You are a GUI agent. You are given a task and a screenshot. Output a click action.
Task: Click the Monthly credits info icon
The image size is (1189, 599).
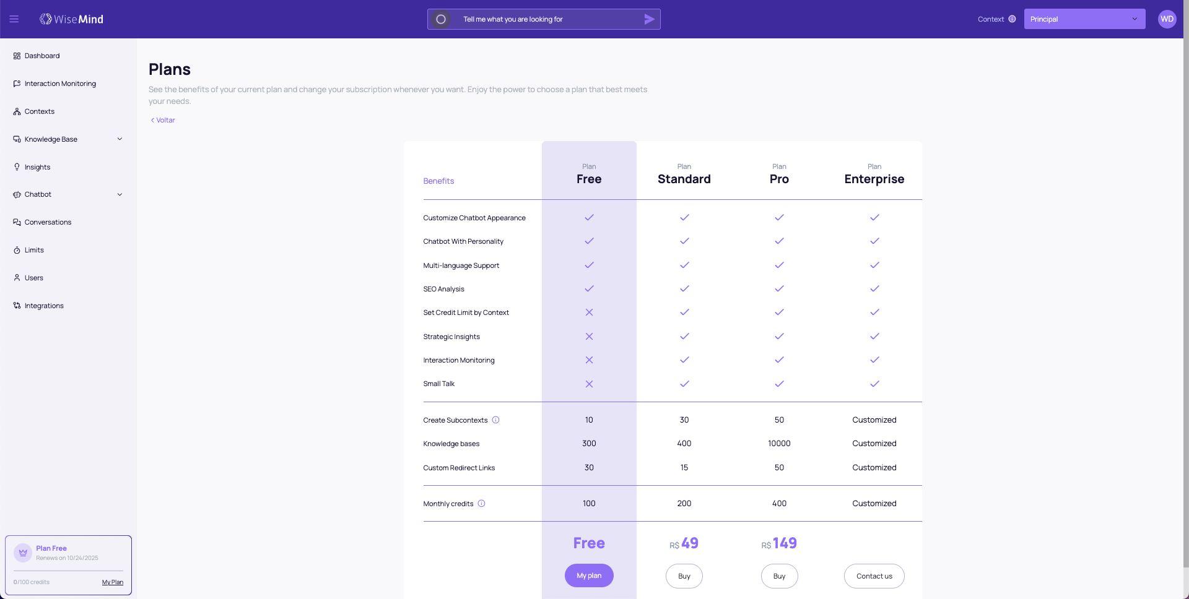tap(481, 504)
